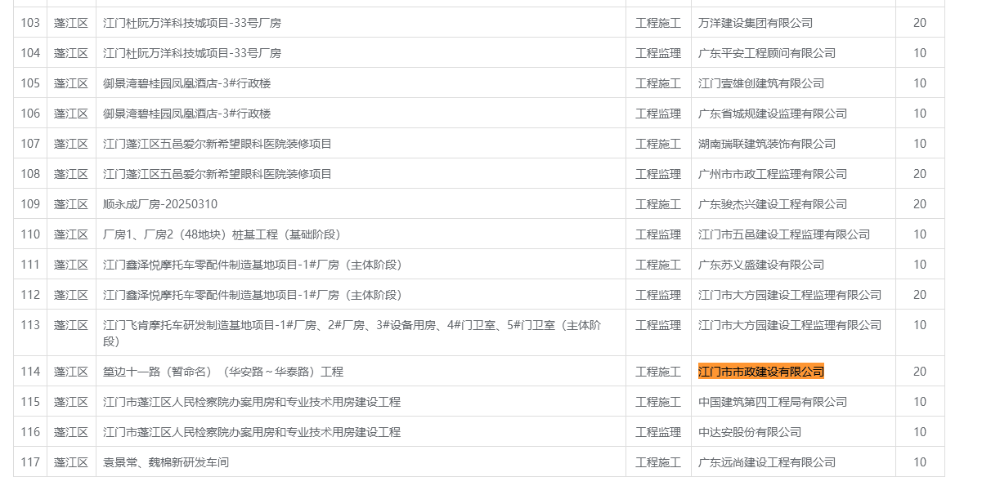
Task: Click 鑫泽悦 project name in row 112
Action: coord(253,295)
